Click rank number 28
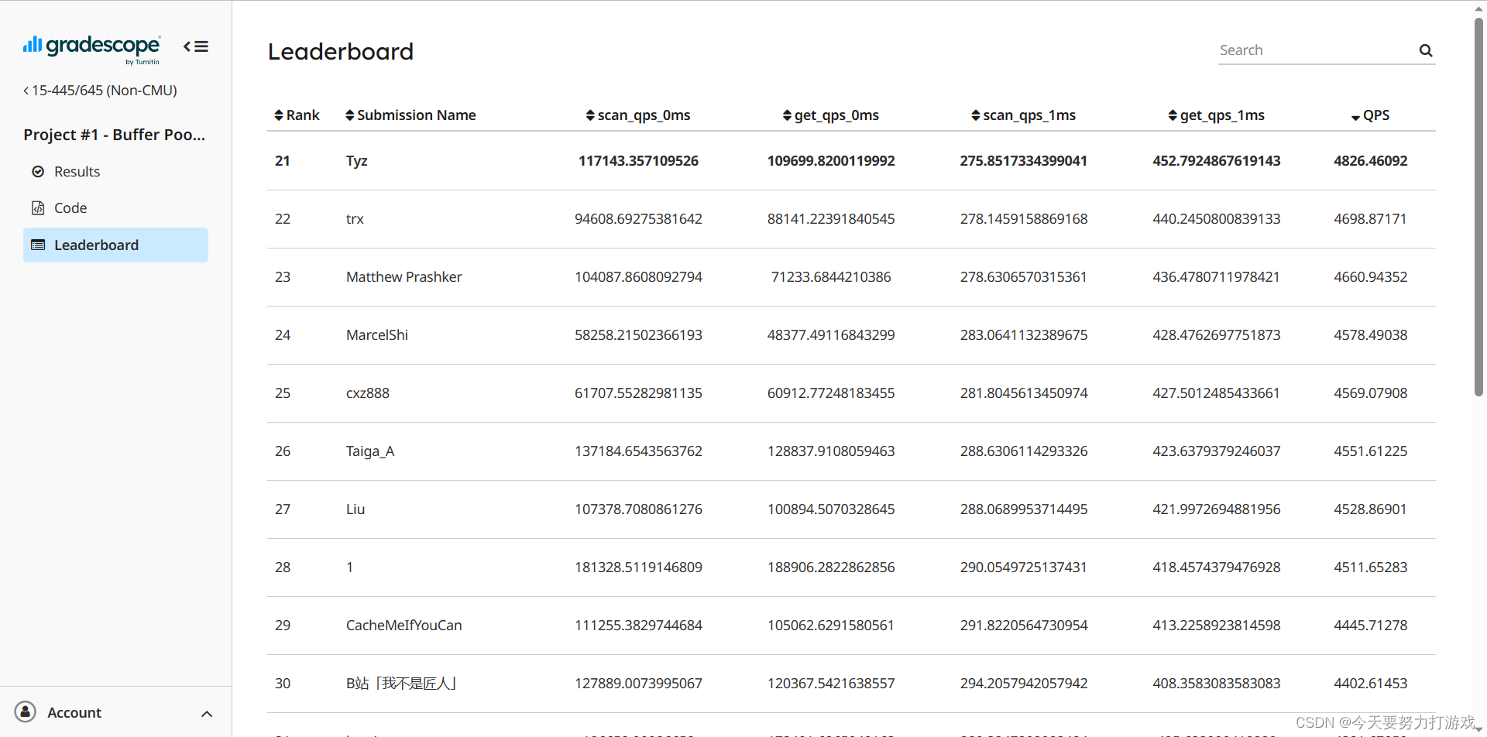The width and height of the screenshot is (1487, 737). pos(283,567)
